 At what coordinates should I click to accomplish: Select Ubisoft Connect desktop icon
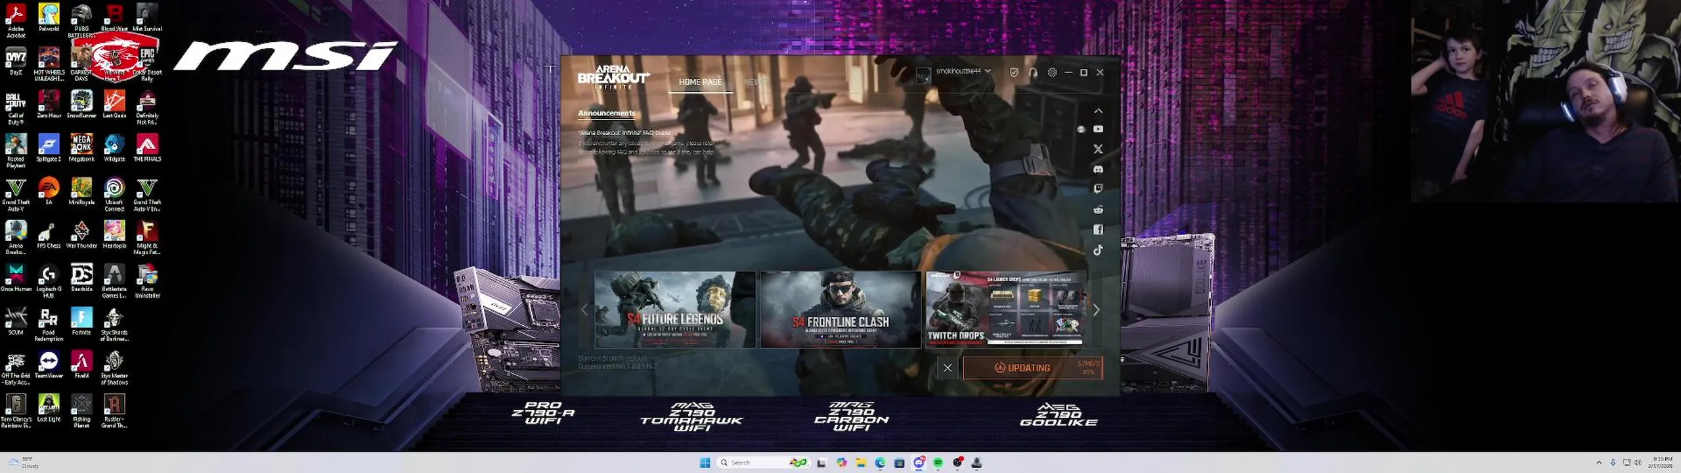click(x=114, y=194)
